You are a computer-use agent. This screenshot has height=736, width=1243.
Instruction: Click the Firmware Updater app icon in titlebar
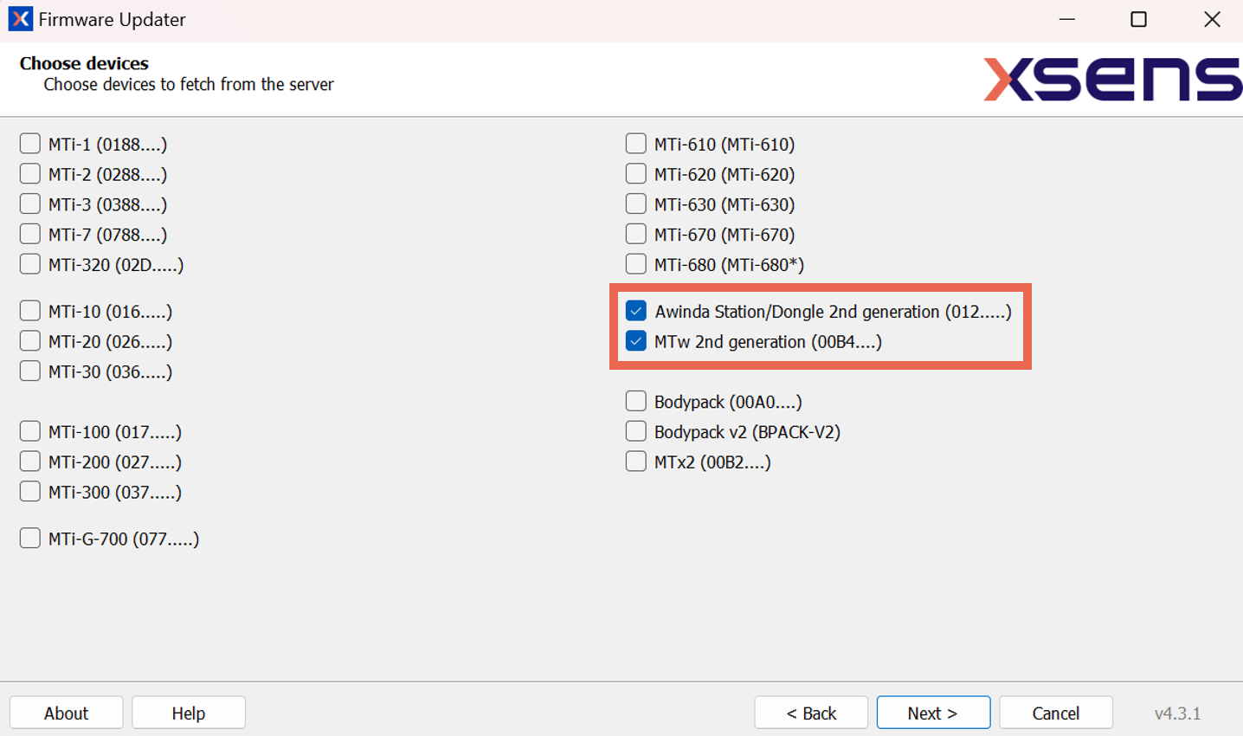(17, 18)
